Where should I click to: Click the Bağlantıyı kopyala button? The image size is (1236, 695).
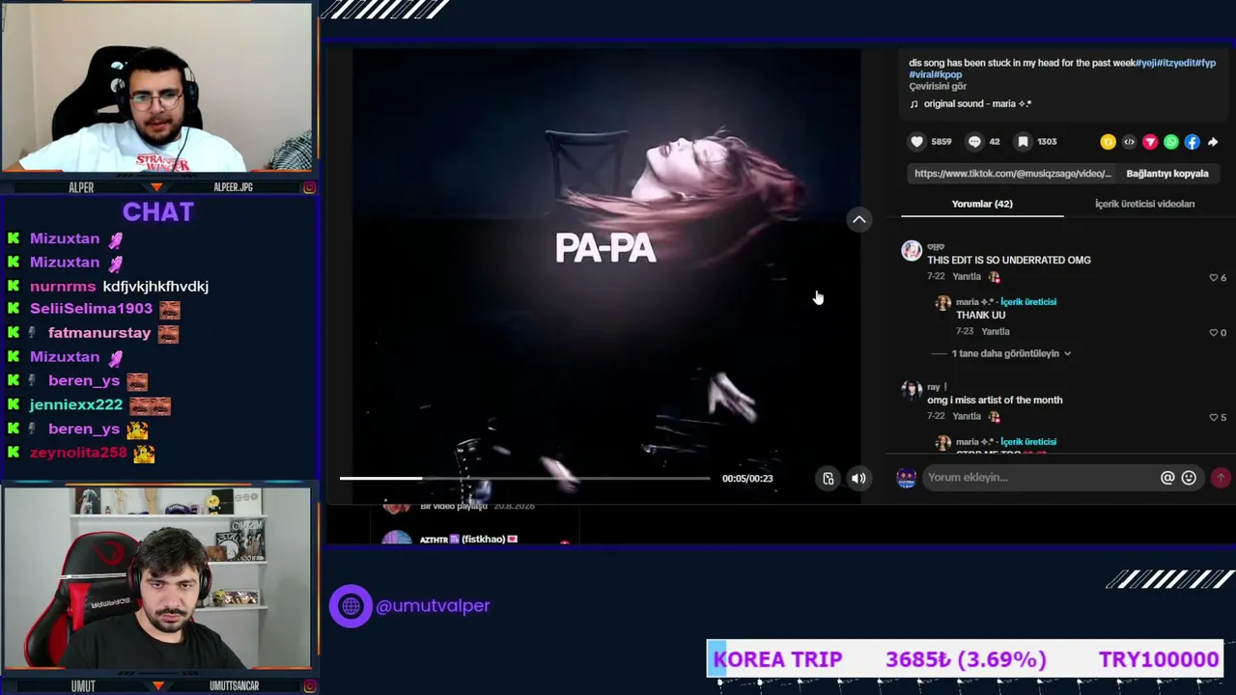(1167, 174)
